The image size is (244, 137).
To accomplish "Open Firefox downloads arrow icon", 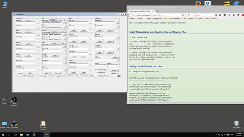I will (229, 15).
